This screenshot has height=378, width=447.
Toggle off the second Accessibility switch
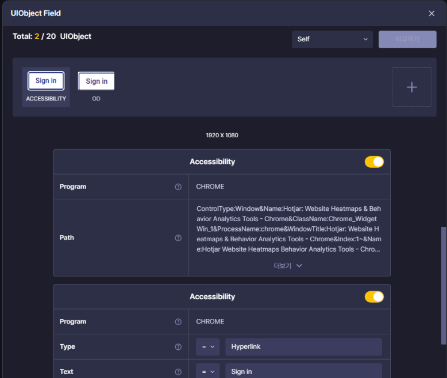[374, 297]
